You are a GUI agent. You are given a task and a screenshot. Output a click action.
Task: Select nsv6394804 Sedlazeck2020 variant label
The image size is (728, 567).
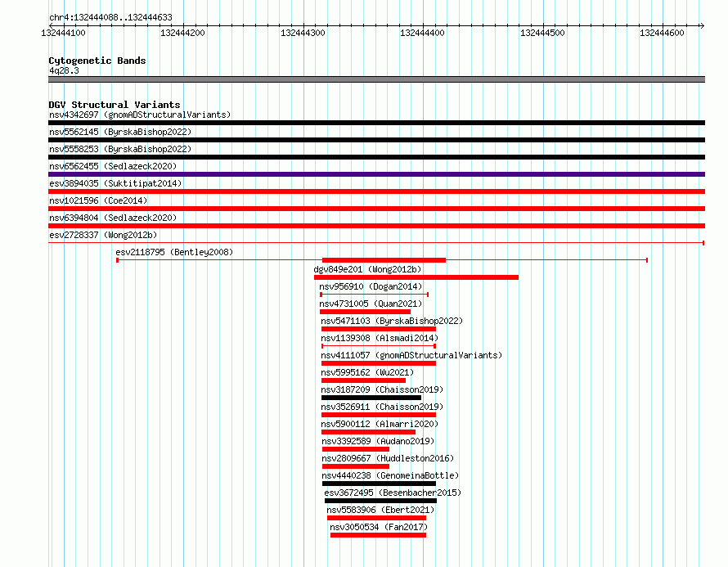[x=113, y=218]
